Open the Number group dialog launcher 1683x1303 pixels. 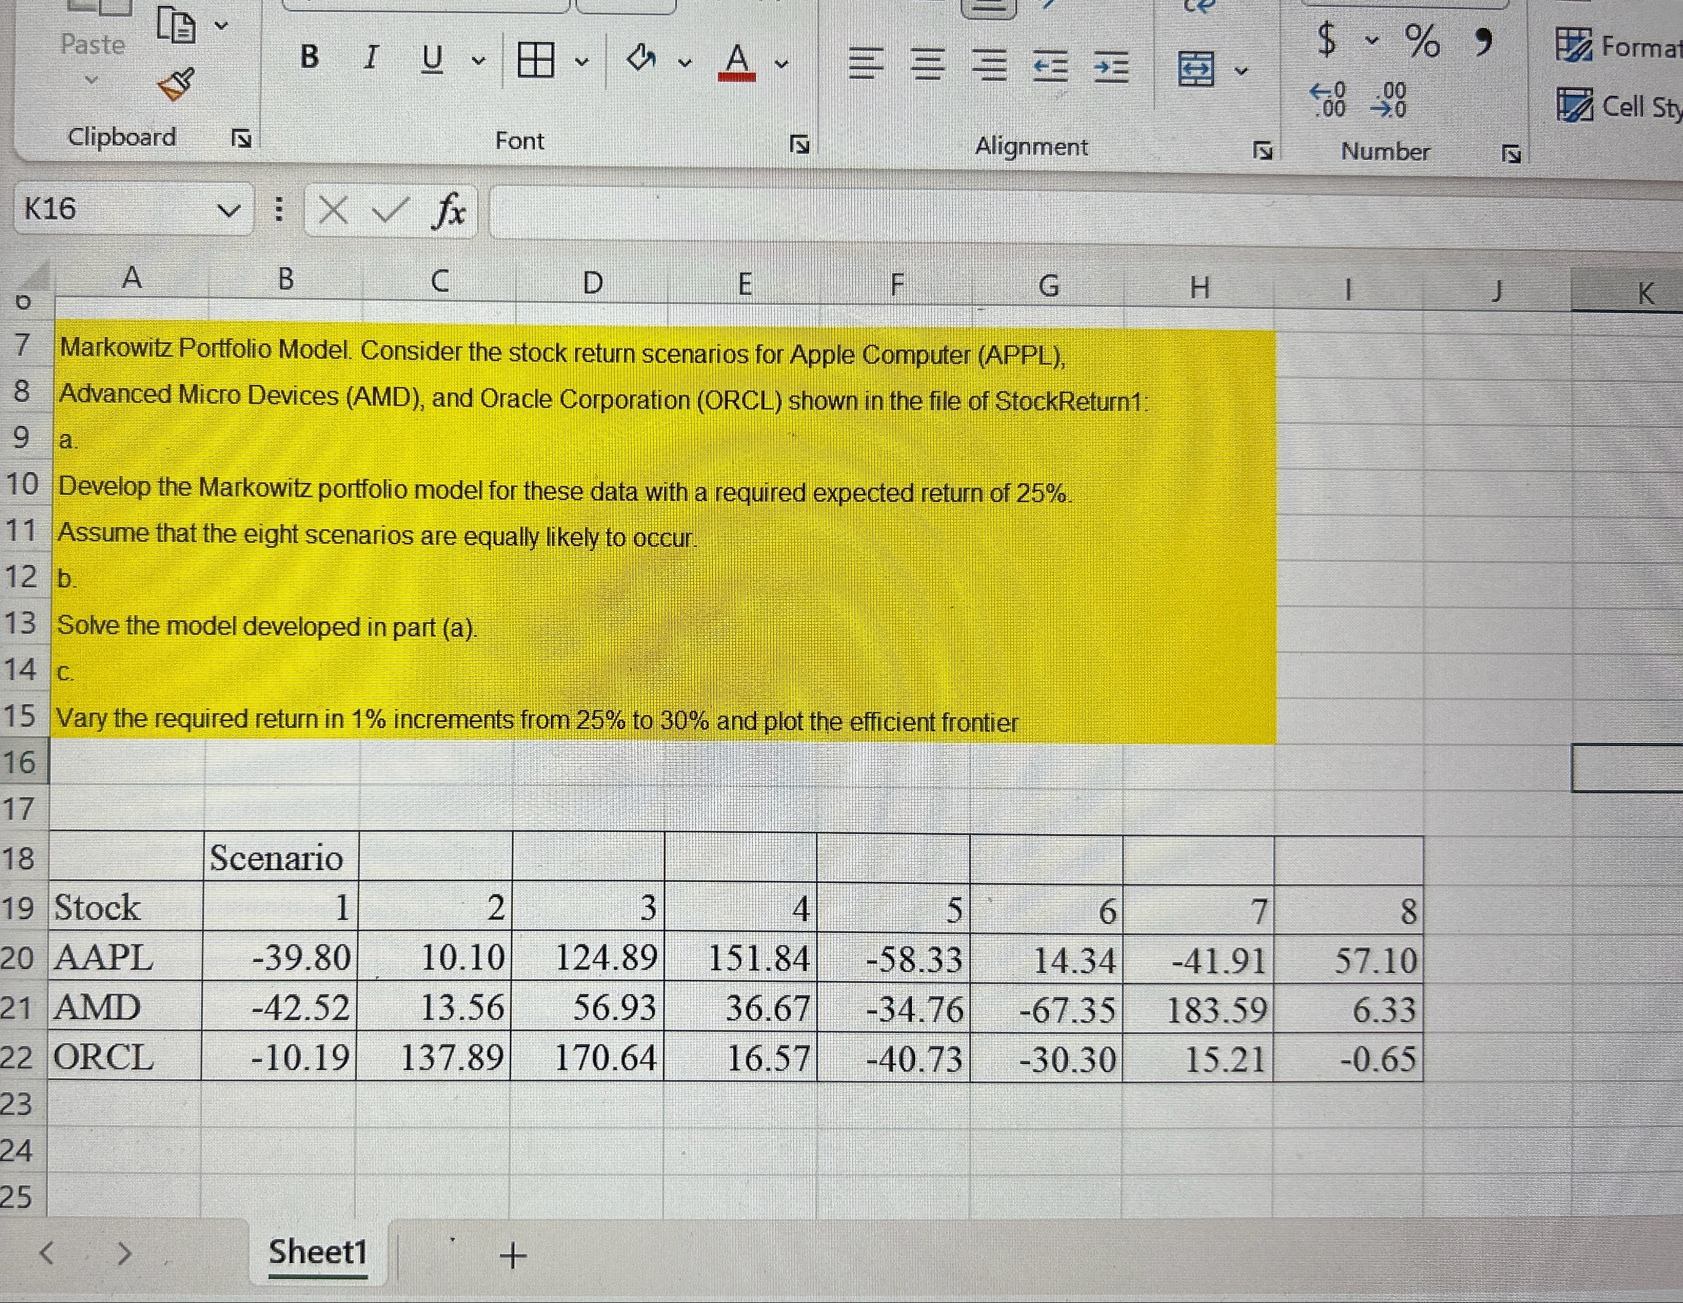tap(1510, 153)
